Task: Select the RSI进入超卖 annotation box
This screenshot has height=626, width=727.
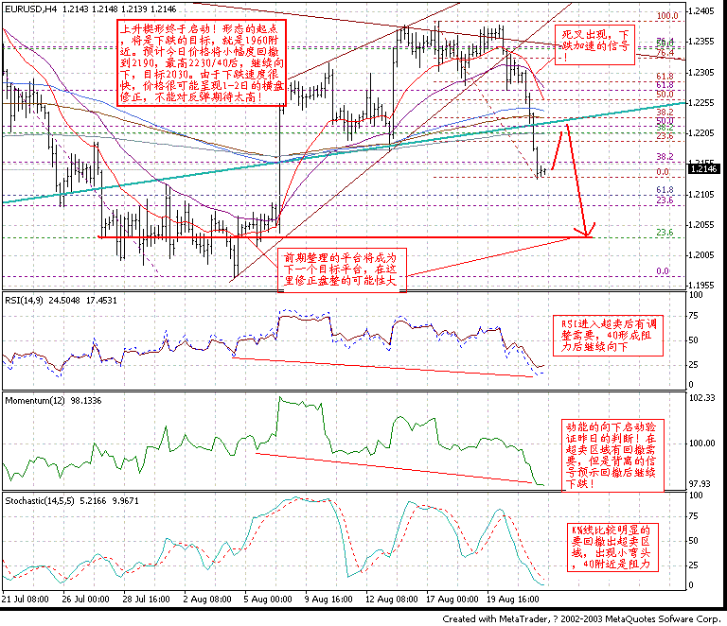Action: [608, 336]
